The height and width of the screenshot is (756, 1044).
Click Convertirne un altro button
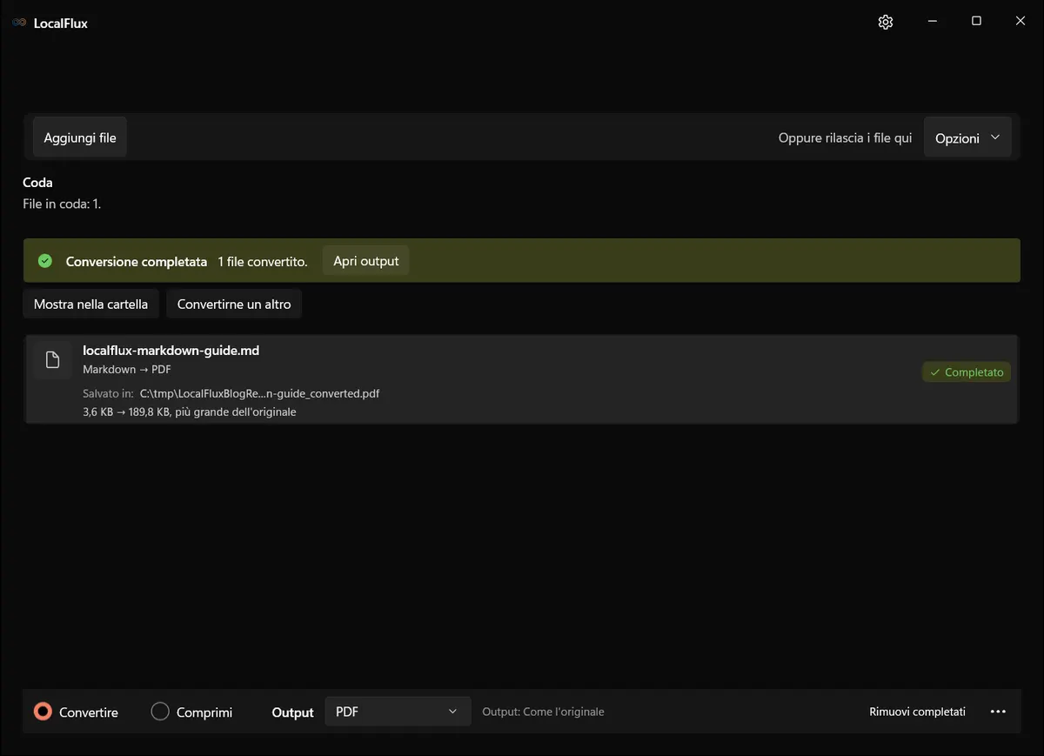coord(234,304)
